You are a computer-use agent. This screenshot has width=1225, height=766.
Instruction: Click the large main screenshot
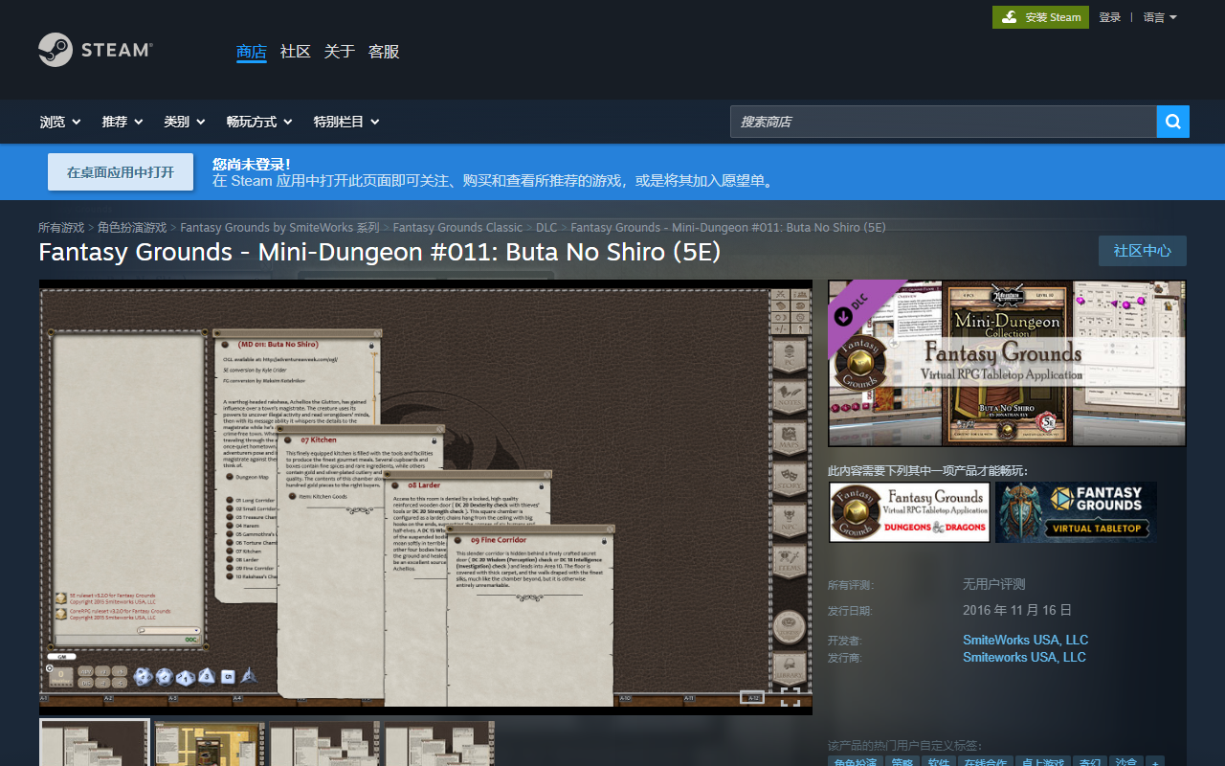pyautogui.click(x=426, y=497)
